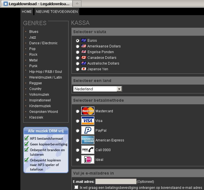This screenshot has width=204, height=190.
Task: Browse the Blues genre
Action: click(34, 32)
